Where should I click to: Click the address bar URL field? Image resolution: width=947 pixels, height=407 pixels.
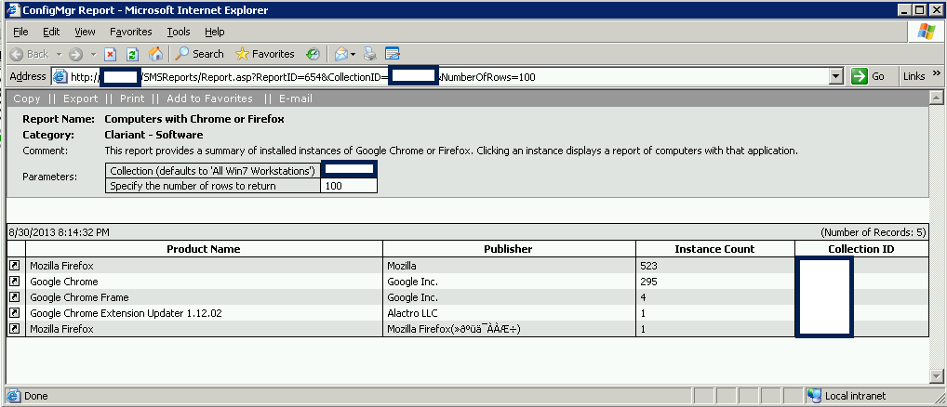447,76
